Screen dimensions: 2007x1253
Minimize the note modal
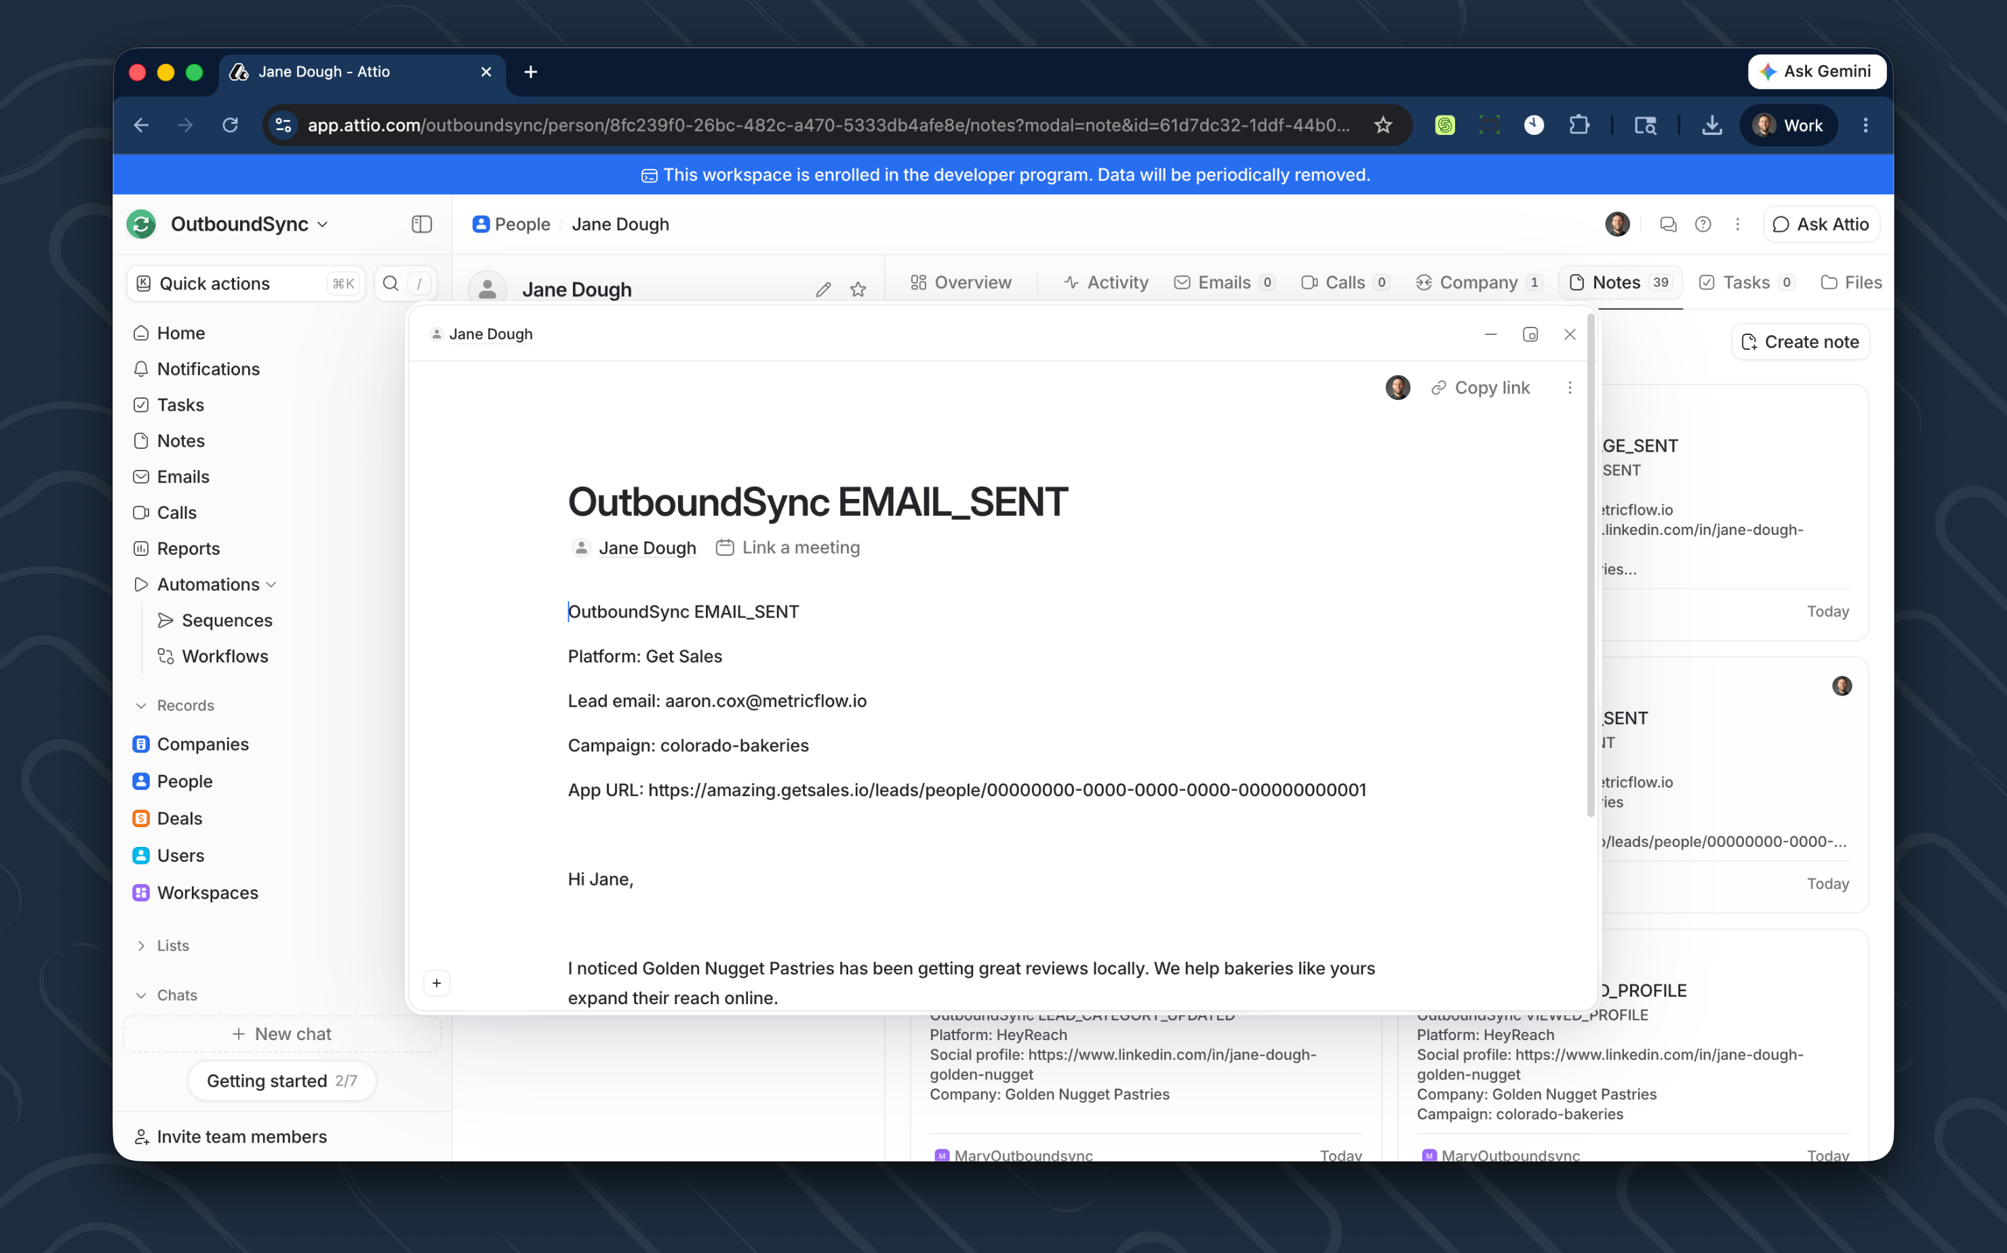tap(1491, 334)
